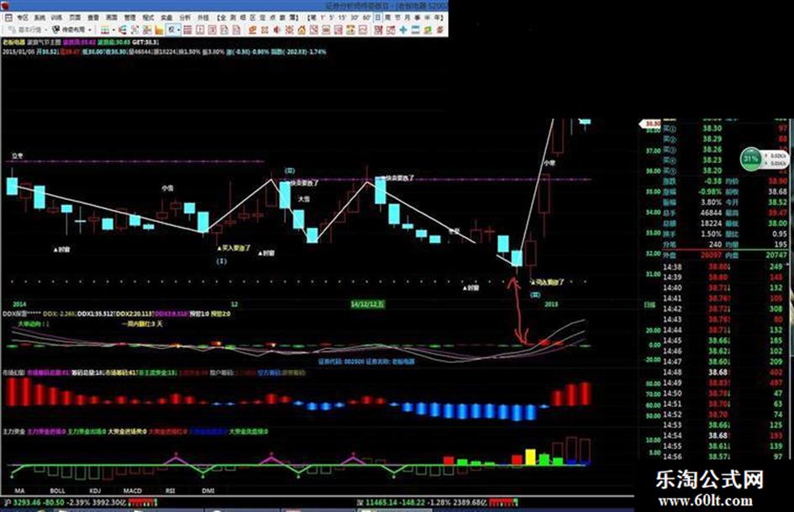794x512 pixels.
Task: Click the orange bar chart toolbar icon
Action: tap(159, 30)
